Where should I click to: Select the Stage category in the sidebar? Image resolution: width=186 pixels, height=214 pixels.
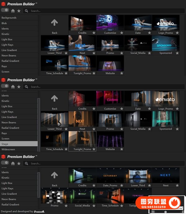coord(5,144)
